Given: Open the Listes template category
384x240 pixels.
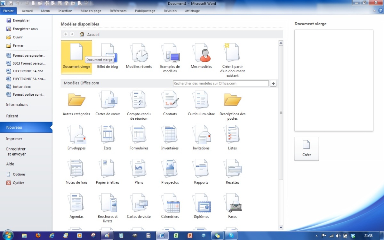Looking at the screenshot, I should coord(233,138).
